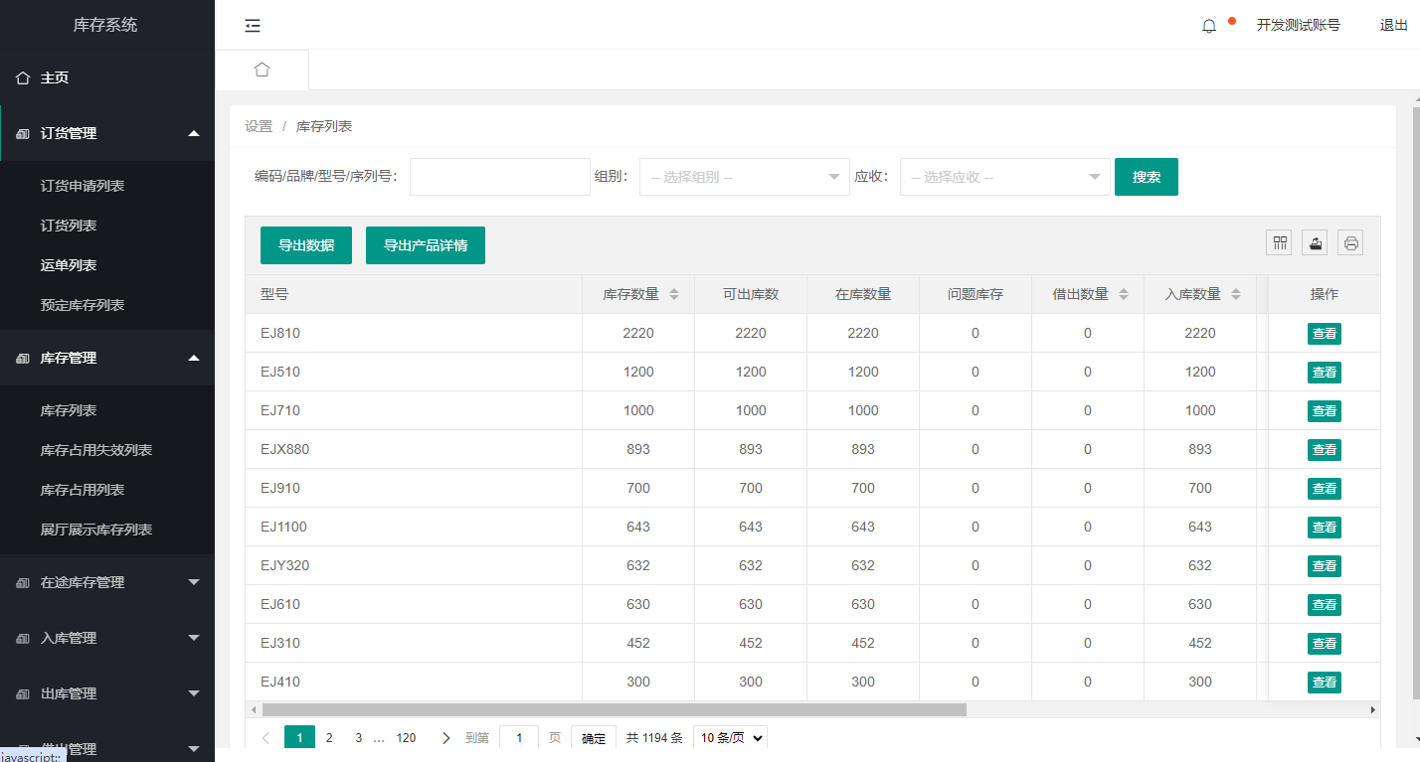Open 运单列表 in the sidebar

(69, 265)
